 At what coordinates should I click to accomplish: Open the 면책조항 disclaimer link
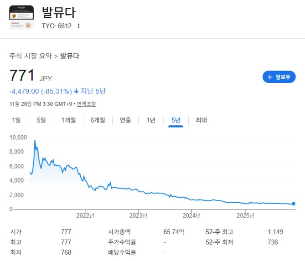(86, 104)
